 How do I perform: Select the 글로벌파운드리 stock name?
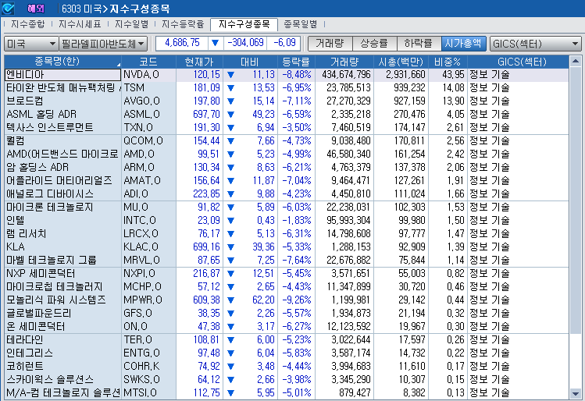click(x=39, y=313)
